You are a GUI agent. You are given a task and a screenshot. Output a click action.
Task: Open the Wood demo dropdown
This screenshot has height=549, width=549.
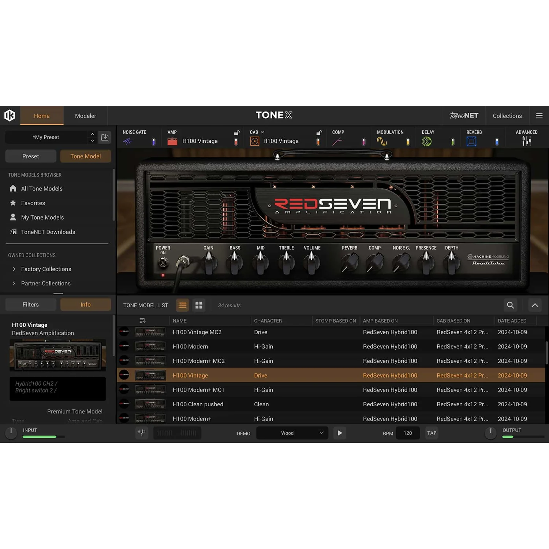pos(292,433)
